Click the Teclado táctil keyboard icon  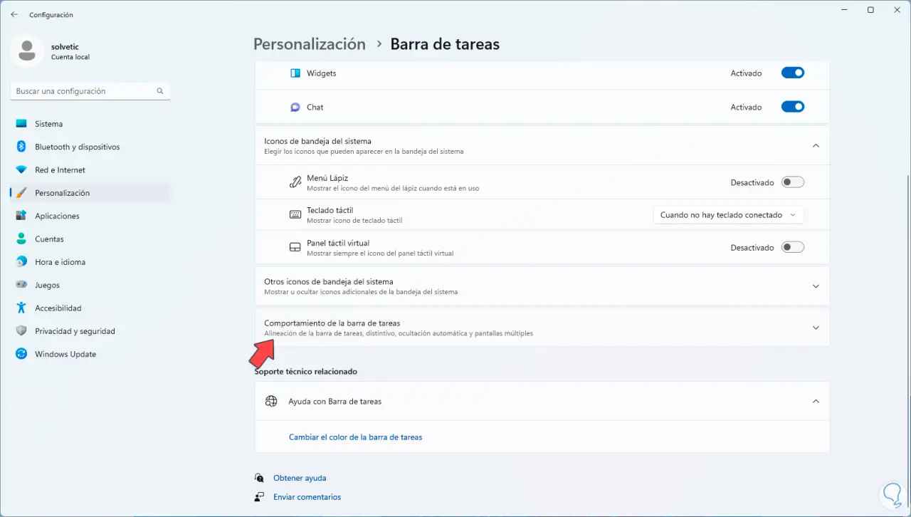click(295, 214)
